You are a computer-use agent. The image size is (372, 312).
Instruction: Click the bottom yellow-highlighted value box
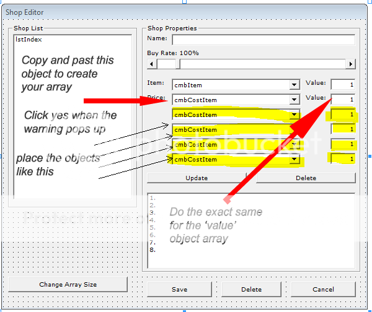pyautogui.click(x=343, y=160)
